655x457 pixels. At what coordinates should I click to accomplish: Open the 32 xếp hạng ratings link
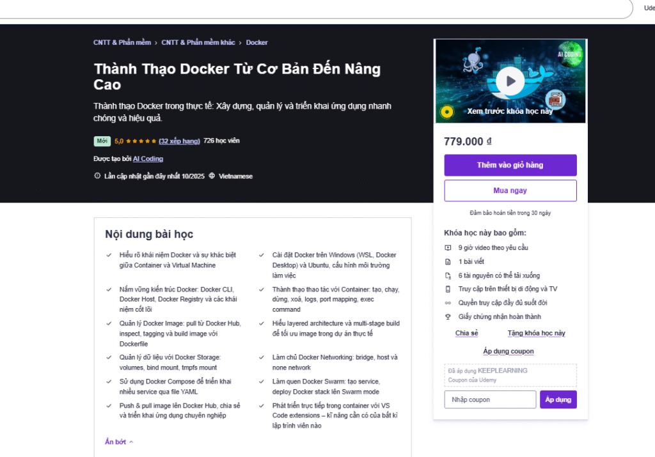pos(179,141)
